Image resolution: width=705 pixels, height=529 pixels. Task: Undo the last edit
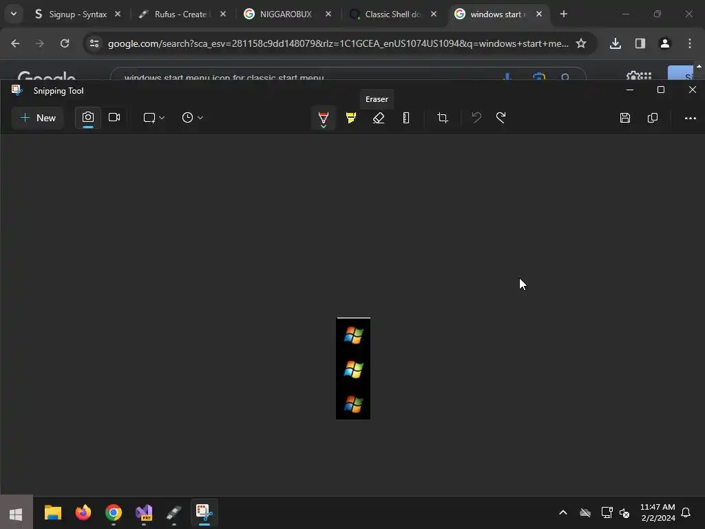[476, 118]
